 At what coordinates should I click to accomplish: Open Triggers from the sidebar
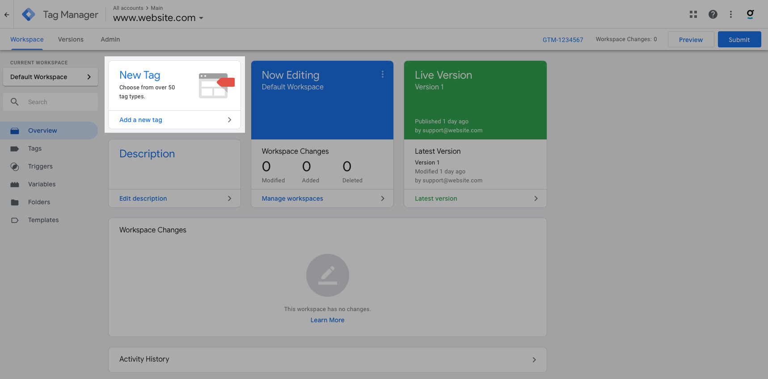[40, 166]
